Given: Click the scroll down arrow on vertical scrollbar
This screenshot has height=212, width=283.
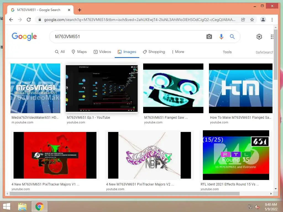Looking at the screenshot, I should (276, 189).
